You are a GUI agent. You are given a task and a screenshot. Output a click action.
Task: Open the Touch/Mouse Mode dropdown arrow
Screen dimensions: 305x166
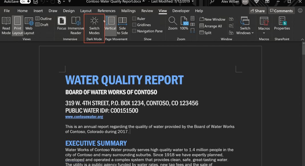[x=64, y=1]
